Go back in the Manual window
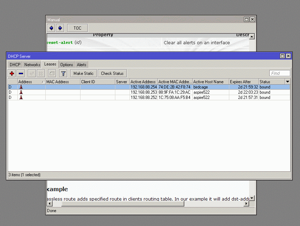The image size is (300, 226). click(51, 28)
